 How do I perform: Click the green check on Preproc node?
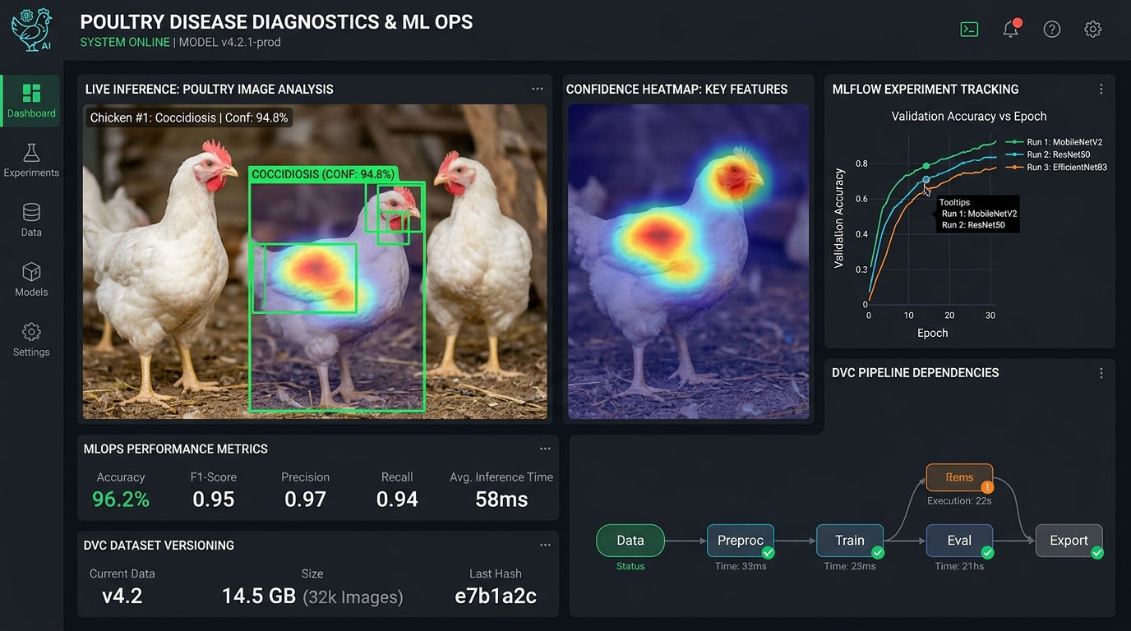pyautogui.click(x=769, y=553)
